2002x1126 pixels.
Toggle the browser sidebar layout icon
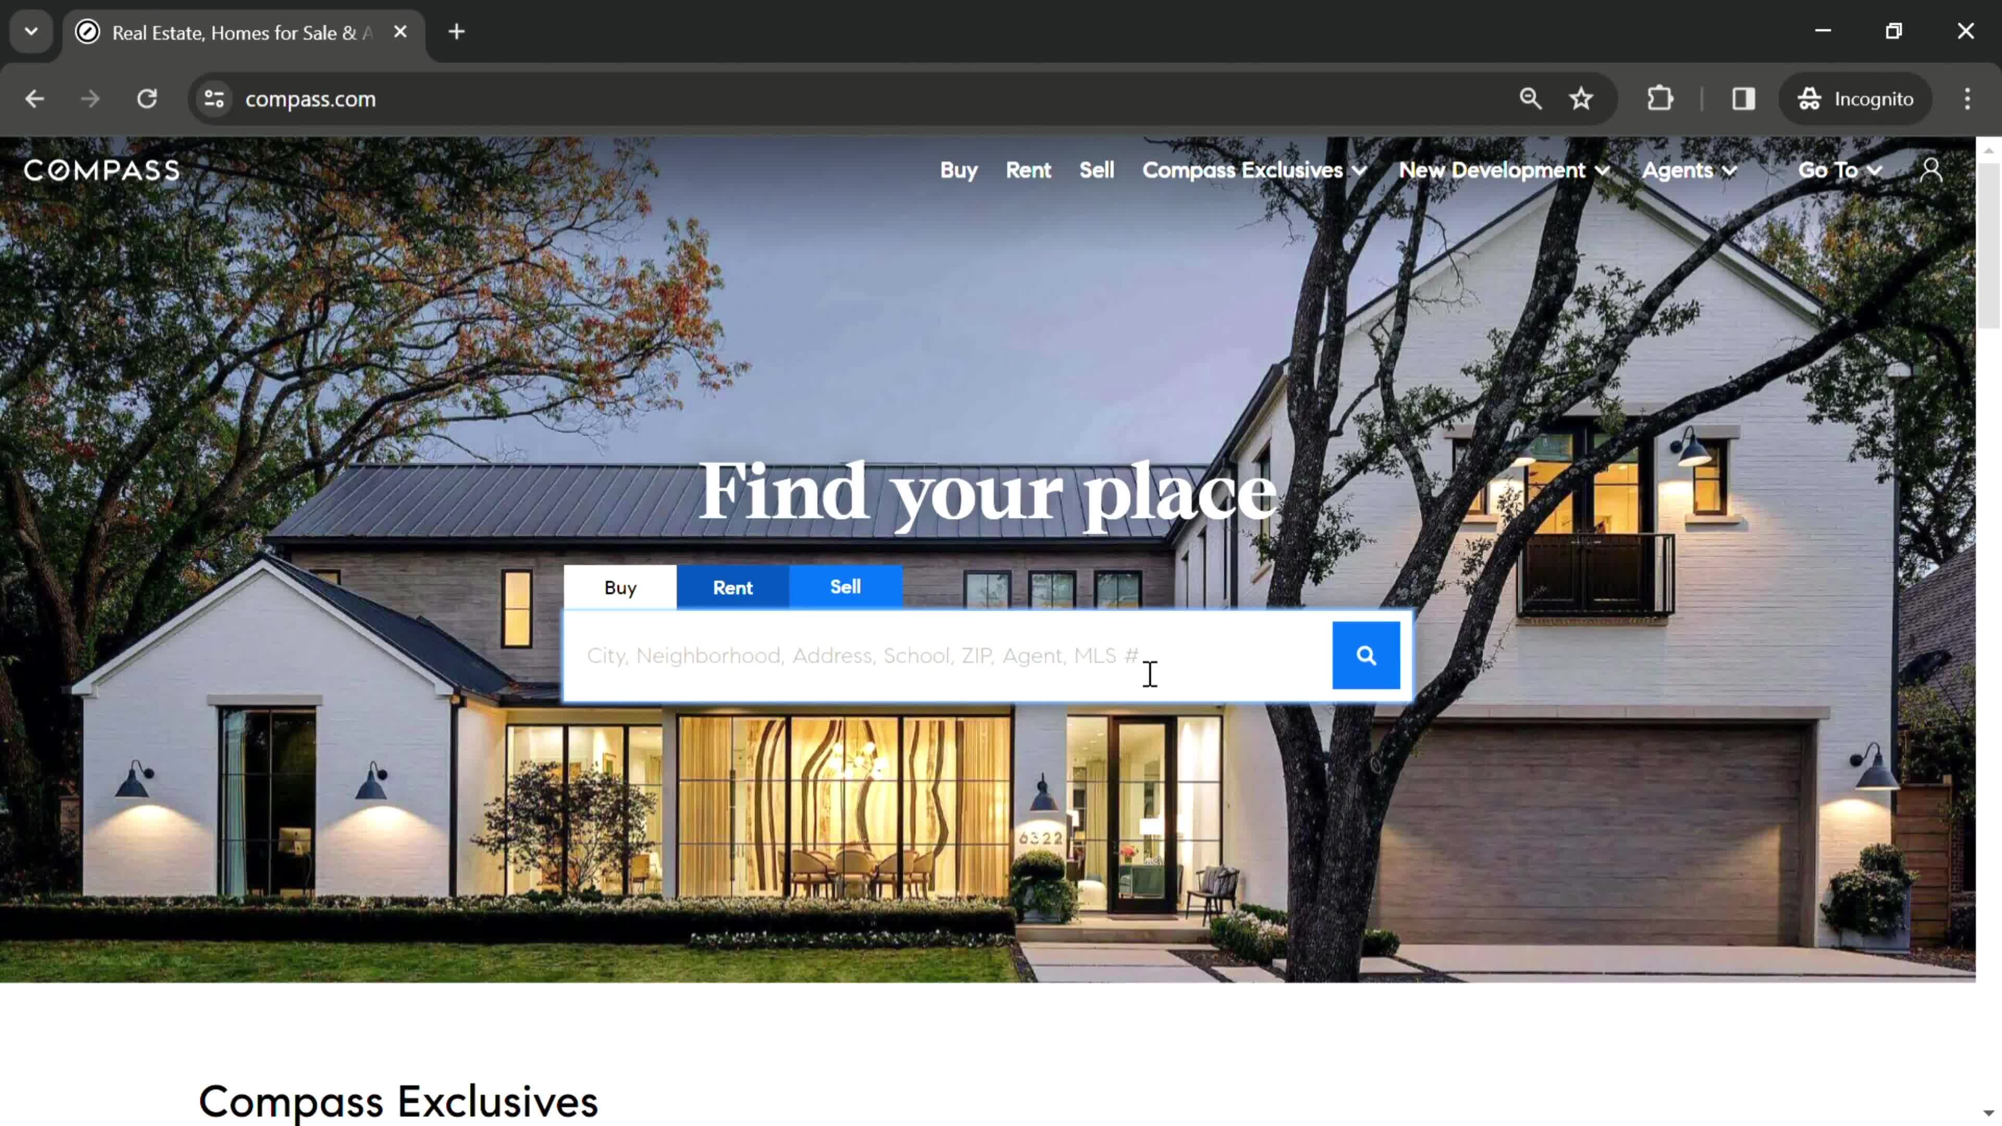tap(1743, 97)
